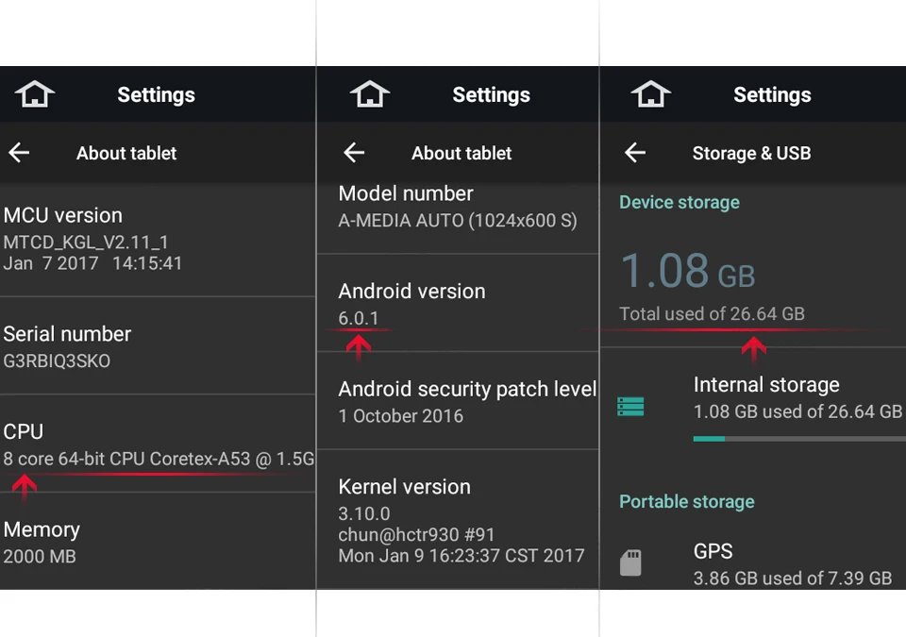
Task: Open the Memory 2000 MB entry
Action: coord(158,542)
